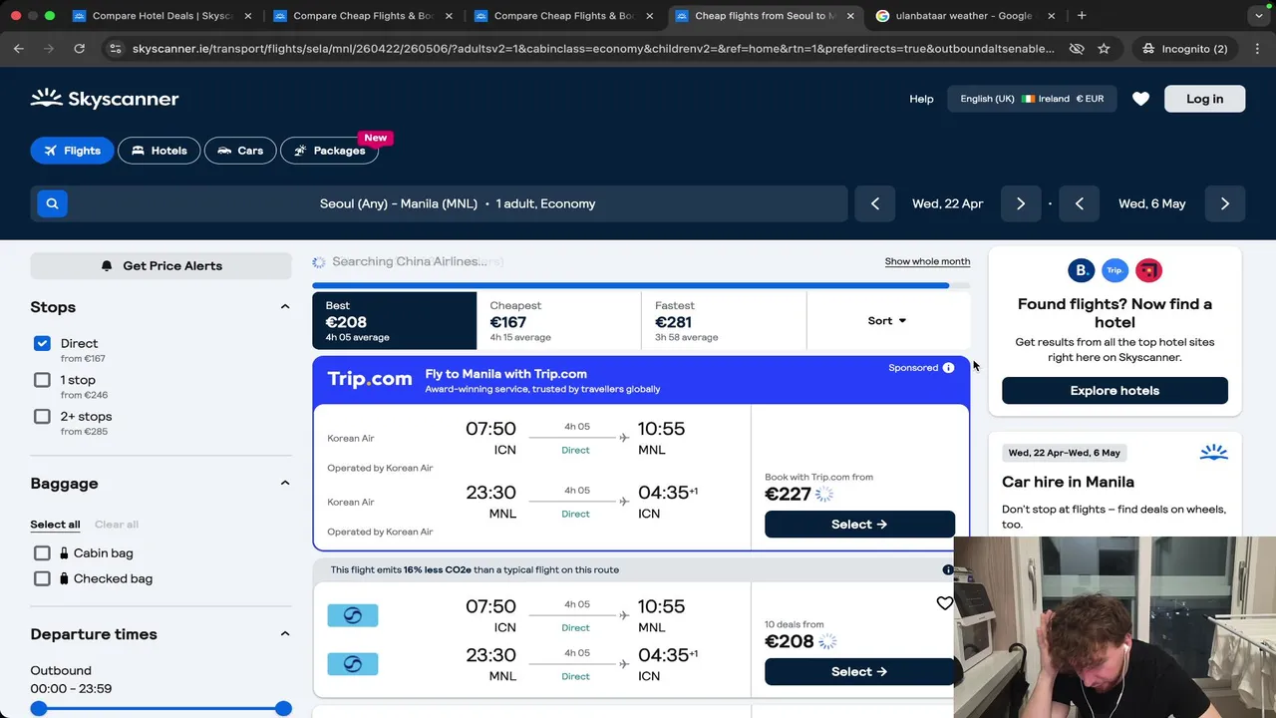Click Show whole month link
The height and width of the screenshot is (718, 1276).
tap(927, 261)
